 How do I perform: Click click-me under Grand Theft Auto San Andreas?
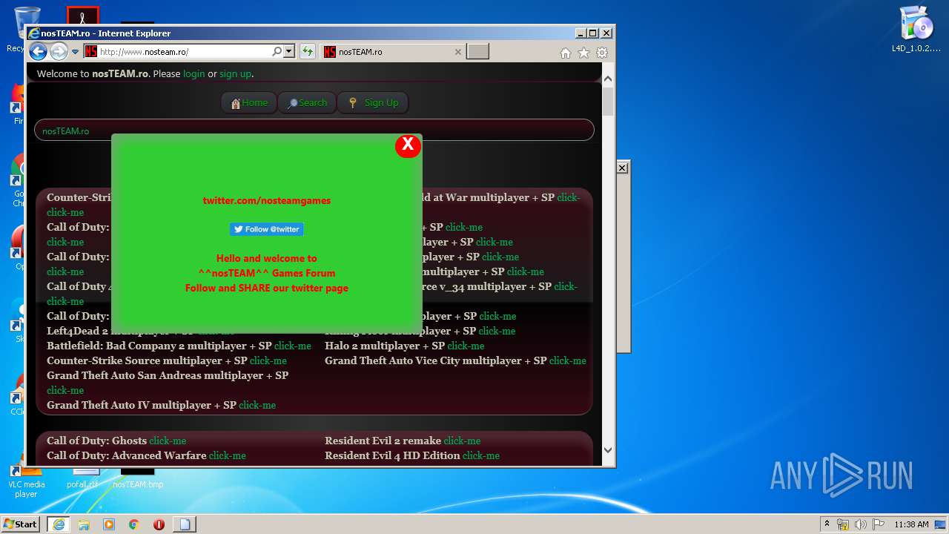click(x=65, y=390)
